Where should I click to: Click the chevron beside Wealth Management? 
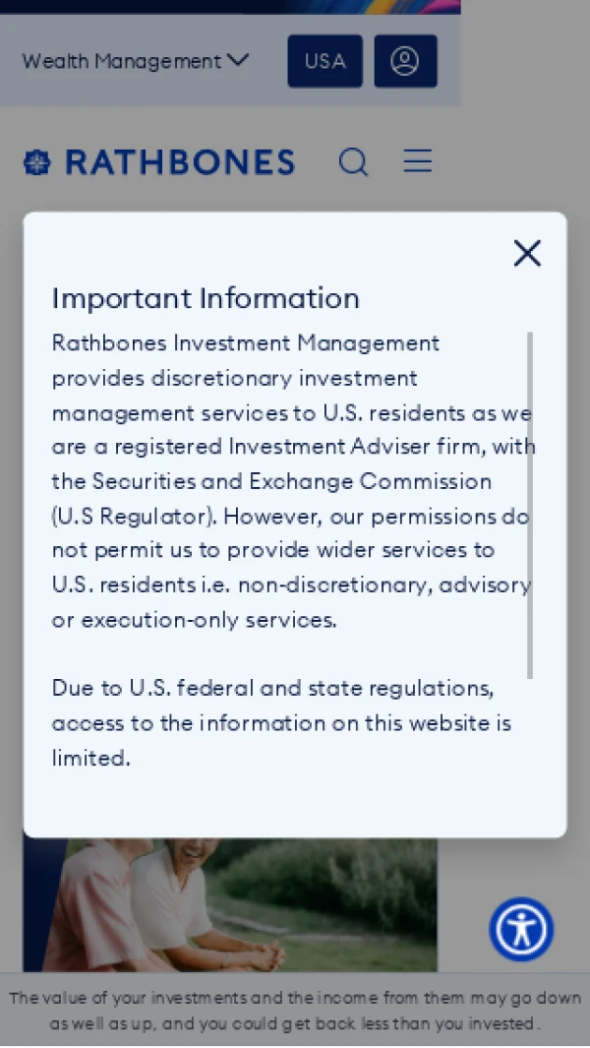pyautogui.click(x=237, y=60)
